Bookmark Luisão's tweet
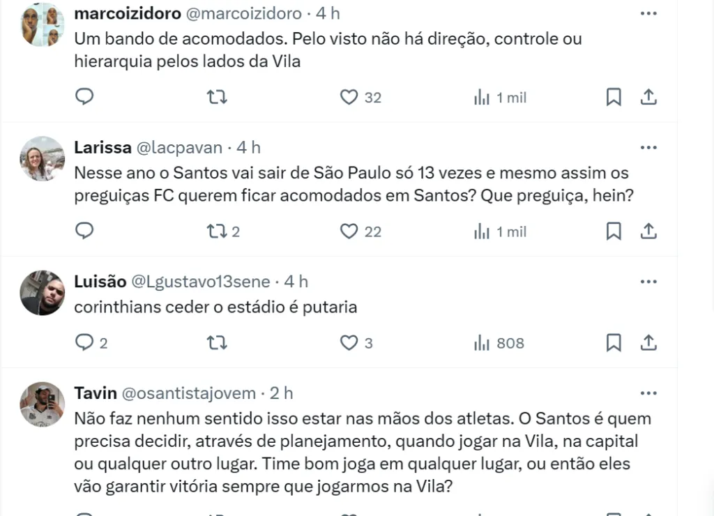 tap(614, 342)
